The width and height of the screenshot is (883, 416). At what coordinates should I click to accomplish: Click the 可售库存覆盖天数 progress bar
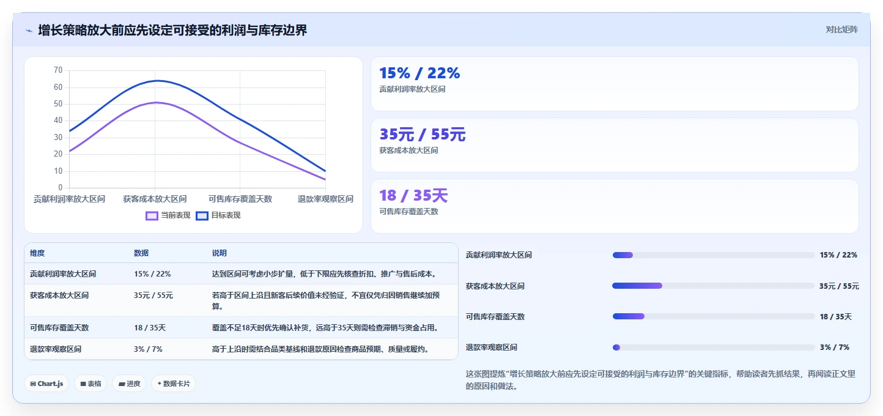[x=714, y=316]
